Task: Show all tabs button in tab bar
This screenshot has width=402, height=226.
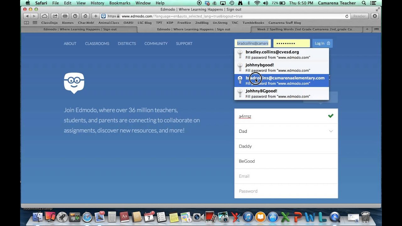Action: [x=376, y=29]
